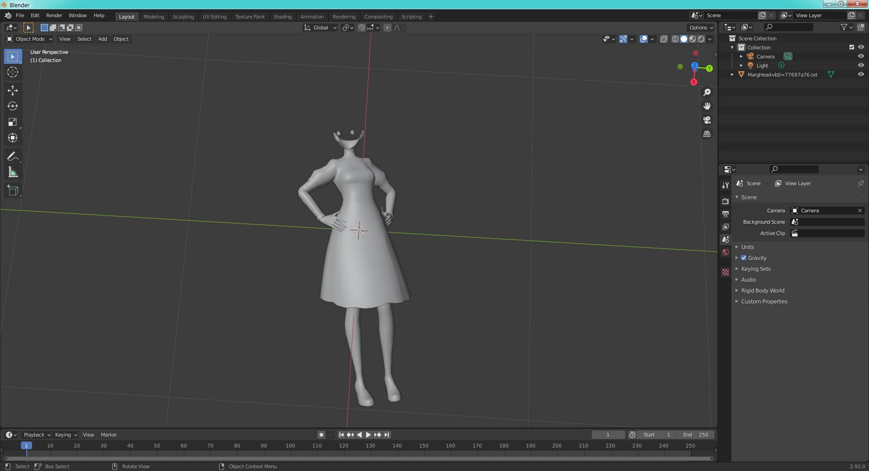Choose the Annotate tool

[x=13, y=157]
